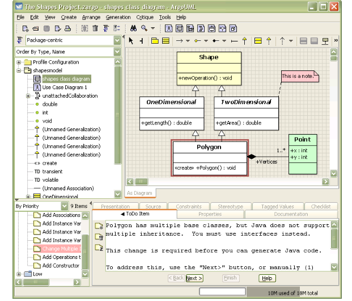Select the Add Constructor todo item
This screenshot has height=301, width=352.
[61, 266]
